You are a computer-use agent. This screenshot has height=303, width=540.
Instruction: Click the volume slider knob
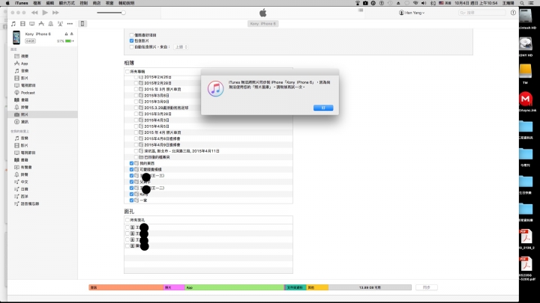(123, 13)
